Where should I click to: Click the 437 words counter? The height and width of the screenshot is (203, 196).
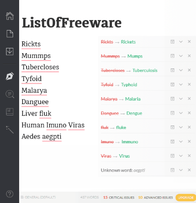(x=89, y=197)
